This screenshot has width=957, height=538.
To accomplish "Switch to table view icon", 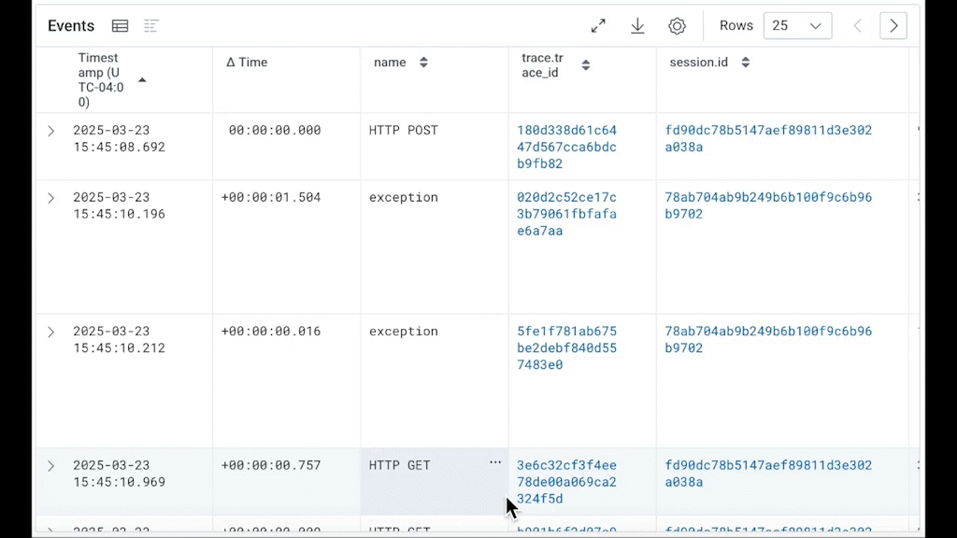I will coord(120,26).
